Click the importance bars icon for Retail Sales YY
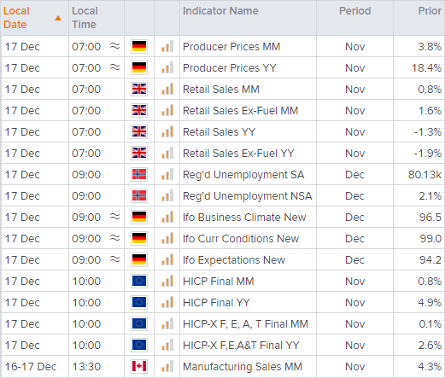 pos(167,131)
